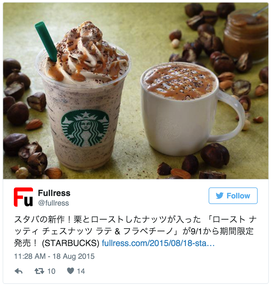Retweet this Fullress tweet
The image size is (272, 286).
coord(39,271)
